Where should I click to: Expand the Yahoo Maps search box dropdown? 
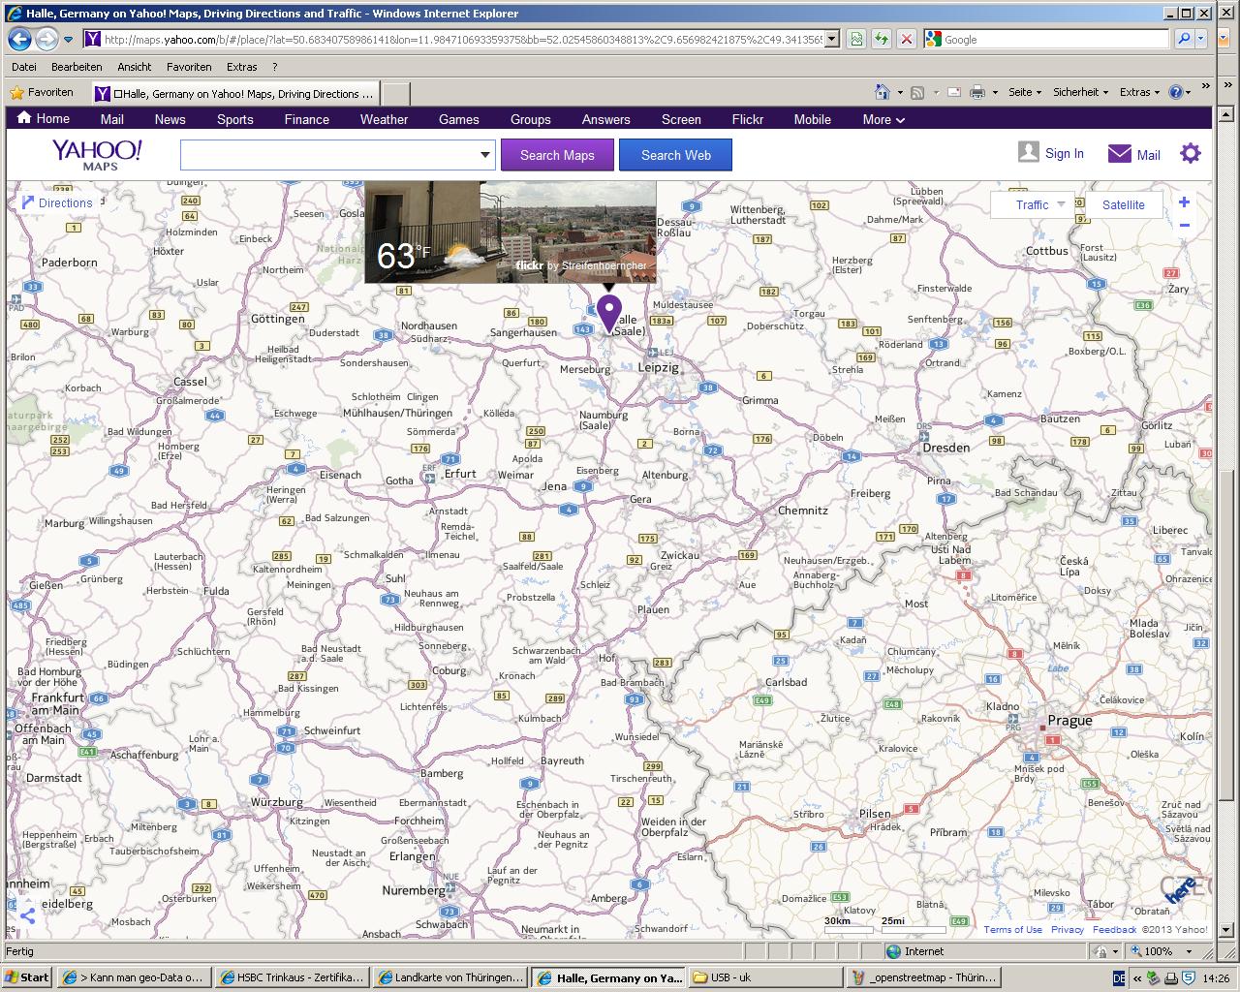[x=485, y=155]
